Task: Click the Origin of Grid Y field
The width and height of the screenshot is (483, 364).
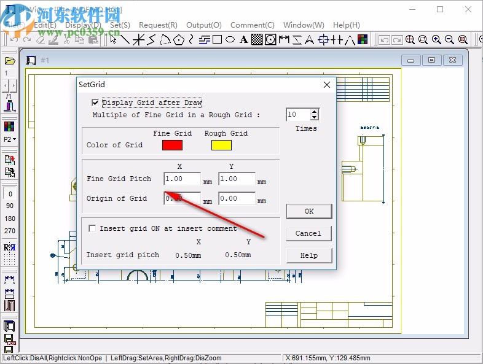Action: coord(237,198)
